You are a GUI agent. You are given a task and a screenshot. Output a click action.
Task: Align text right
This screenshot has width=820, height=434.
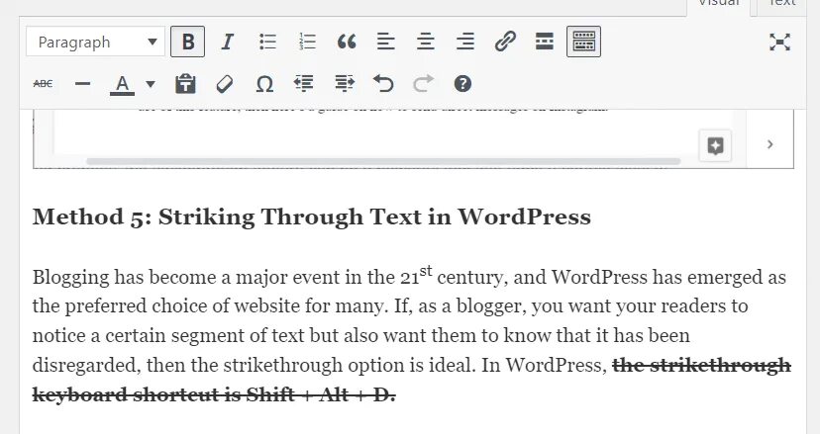click(x=465, y=42)
